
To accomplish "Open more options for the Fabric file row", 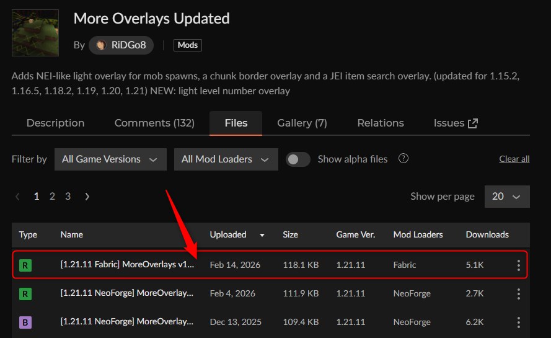I will point(518,265).
